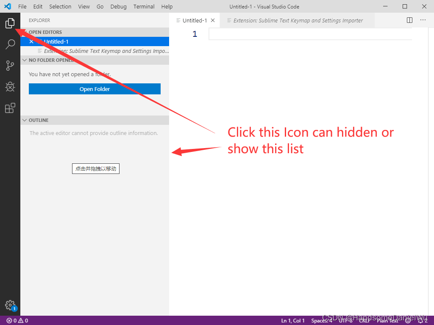434x325 pixels.
Task: Open the Debug menu
Action: click(x=119, y=6)
